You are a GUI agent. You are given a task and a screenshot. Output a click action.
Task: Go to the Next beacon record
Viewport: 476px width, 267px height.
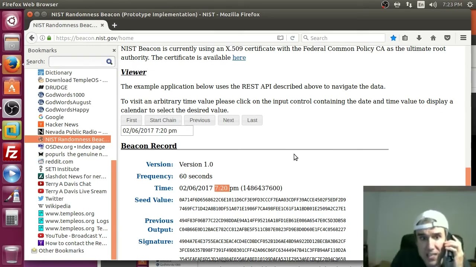(x=228, y=120)
